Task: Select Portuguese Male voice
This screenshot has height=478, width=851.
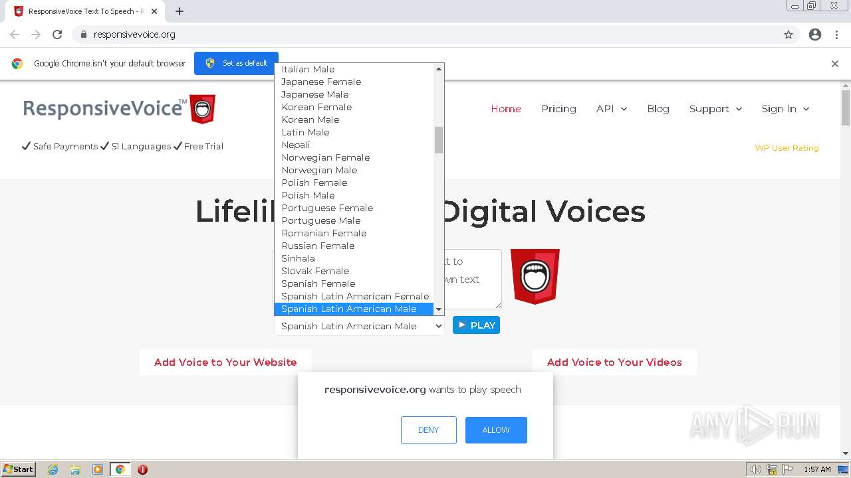Action: [354, 220]
